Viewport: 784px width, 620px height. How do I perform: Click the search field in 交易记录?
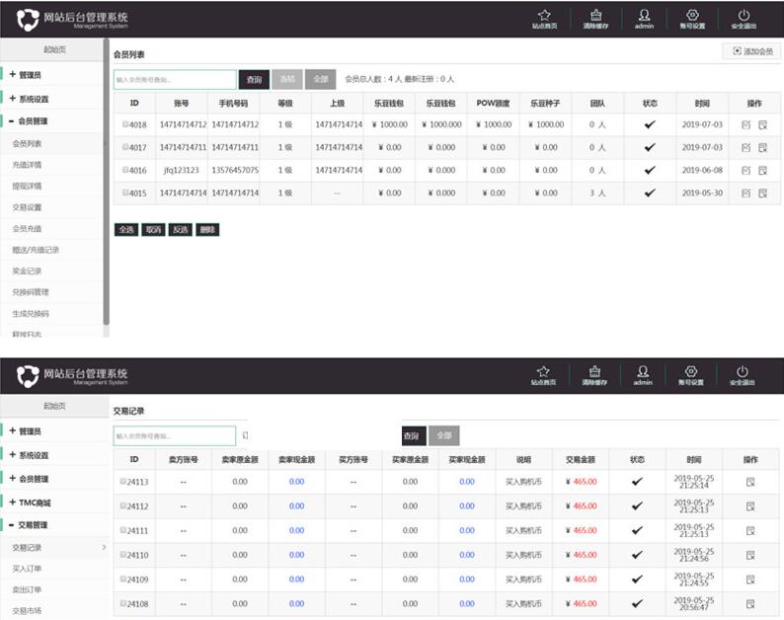[x=175, y=435]
